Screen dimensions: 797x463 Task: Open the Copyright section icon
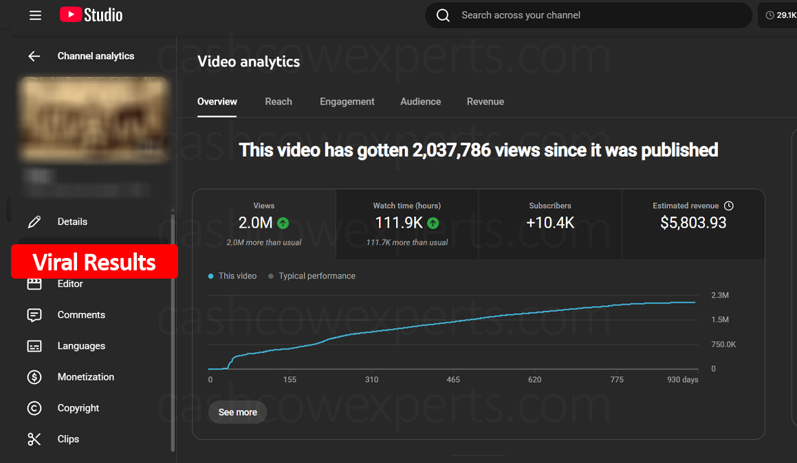(x=34, y=407)
